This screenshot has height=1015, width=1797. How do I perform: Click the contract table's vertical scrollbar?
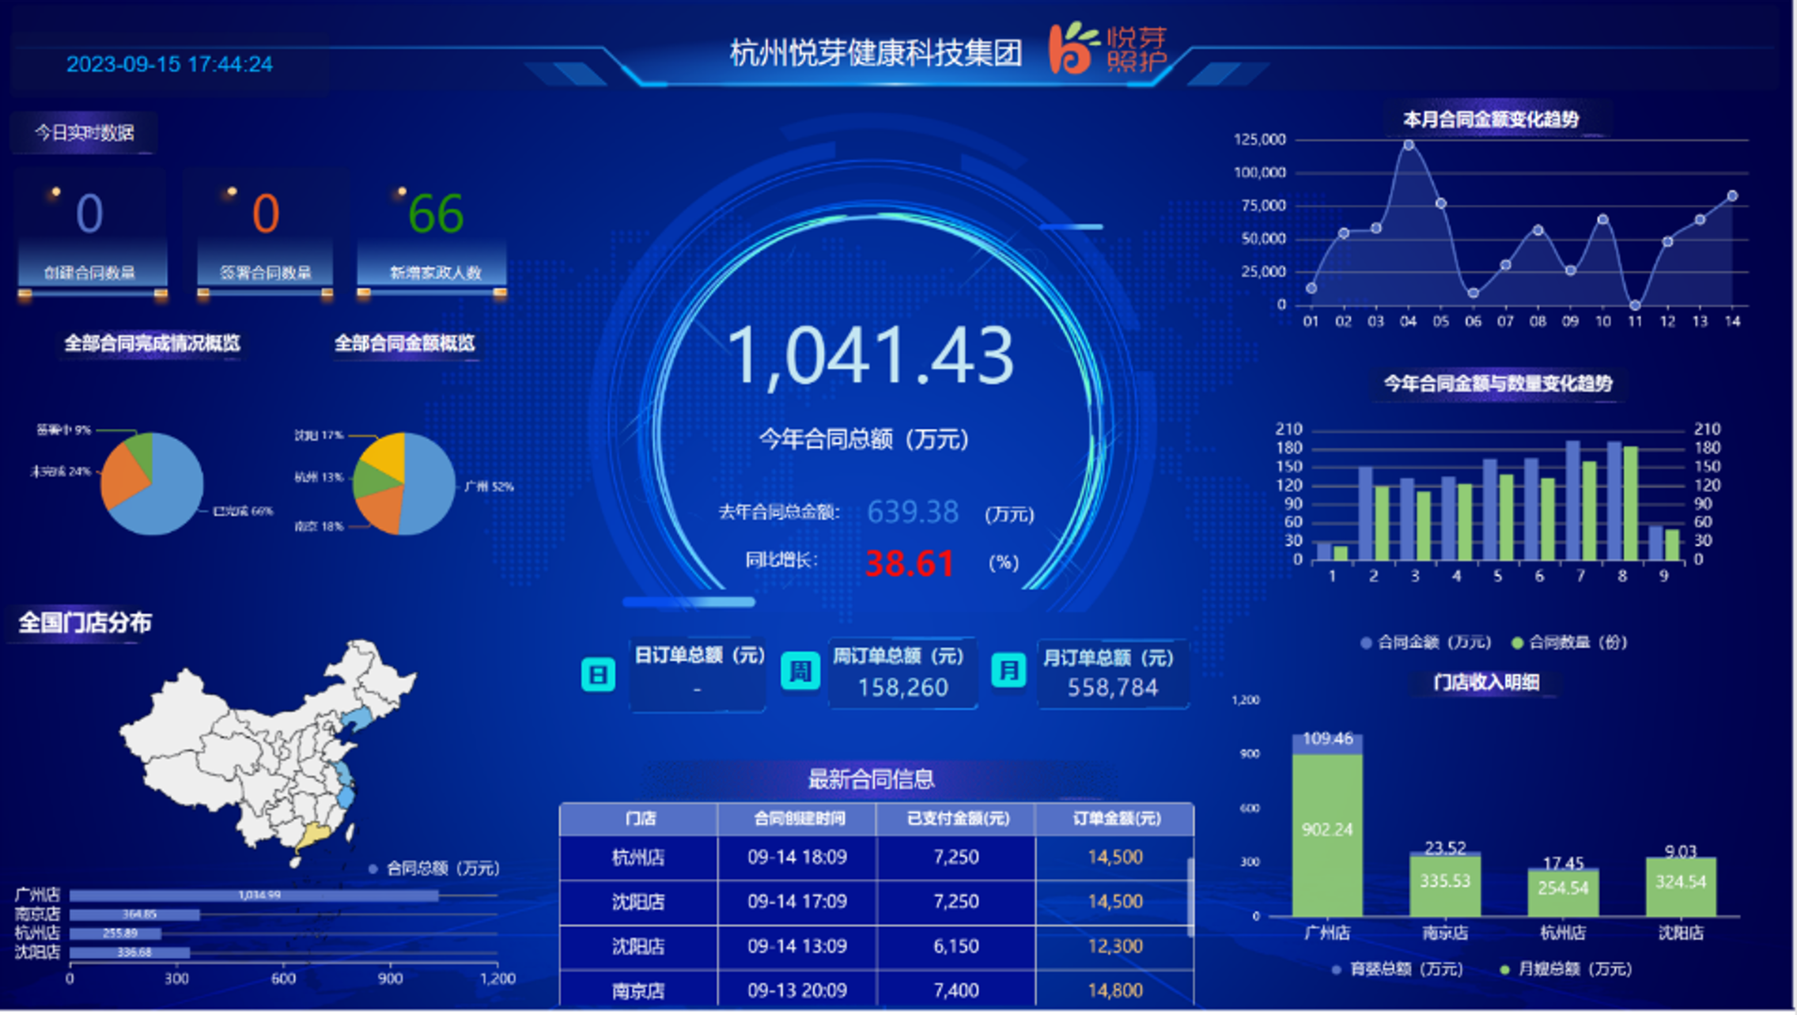pyautogui.click(x=1190, y=897)
